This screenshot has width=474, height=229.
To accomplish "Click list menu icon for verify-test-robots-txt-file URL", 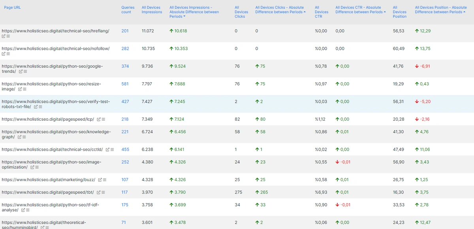I will click(40, 107).
